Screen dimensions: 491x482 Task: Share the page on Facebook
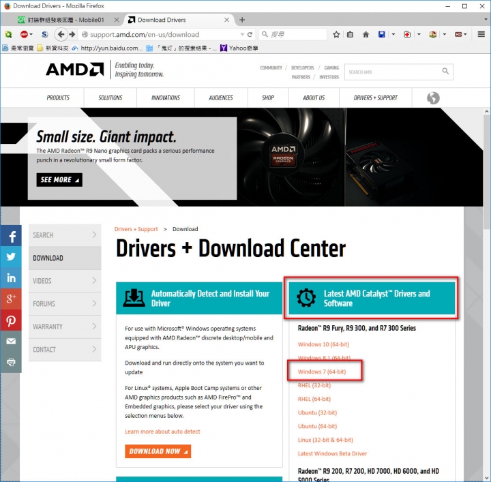tap(11, 236)
